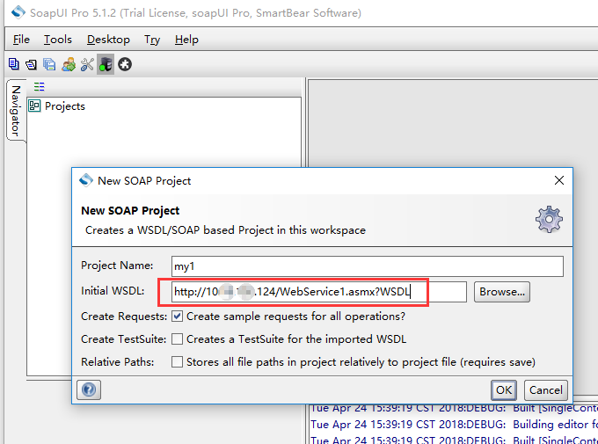Image resolution: width=598 pixels, height=444 pixels.
Task: Click the Initial WSDL input field
Action: coord(319,292)
